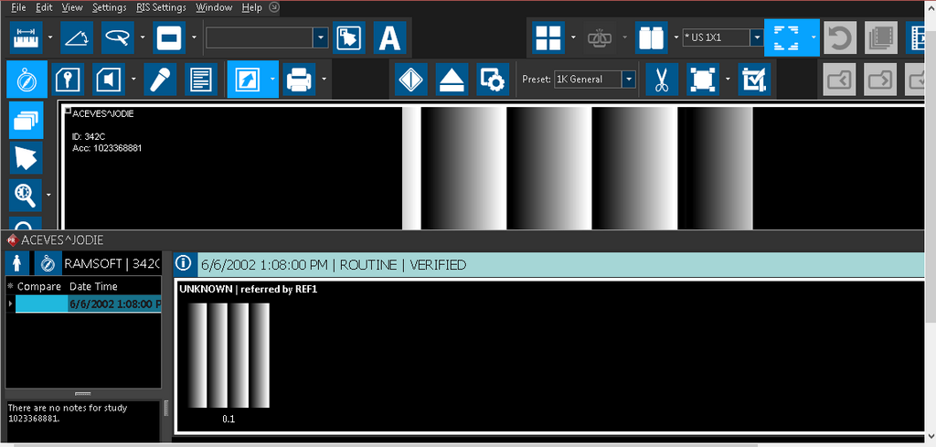
Task: Click the text annotation 'A' tool
Action: 390,37
